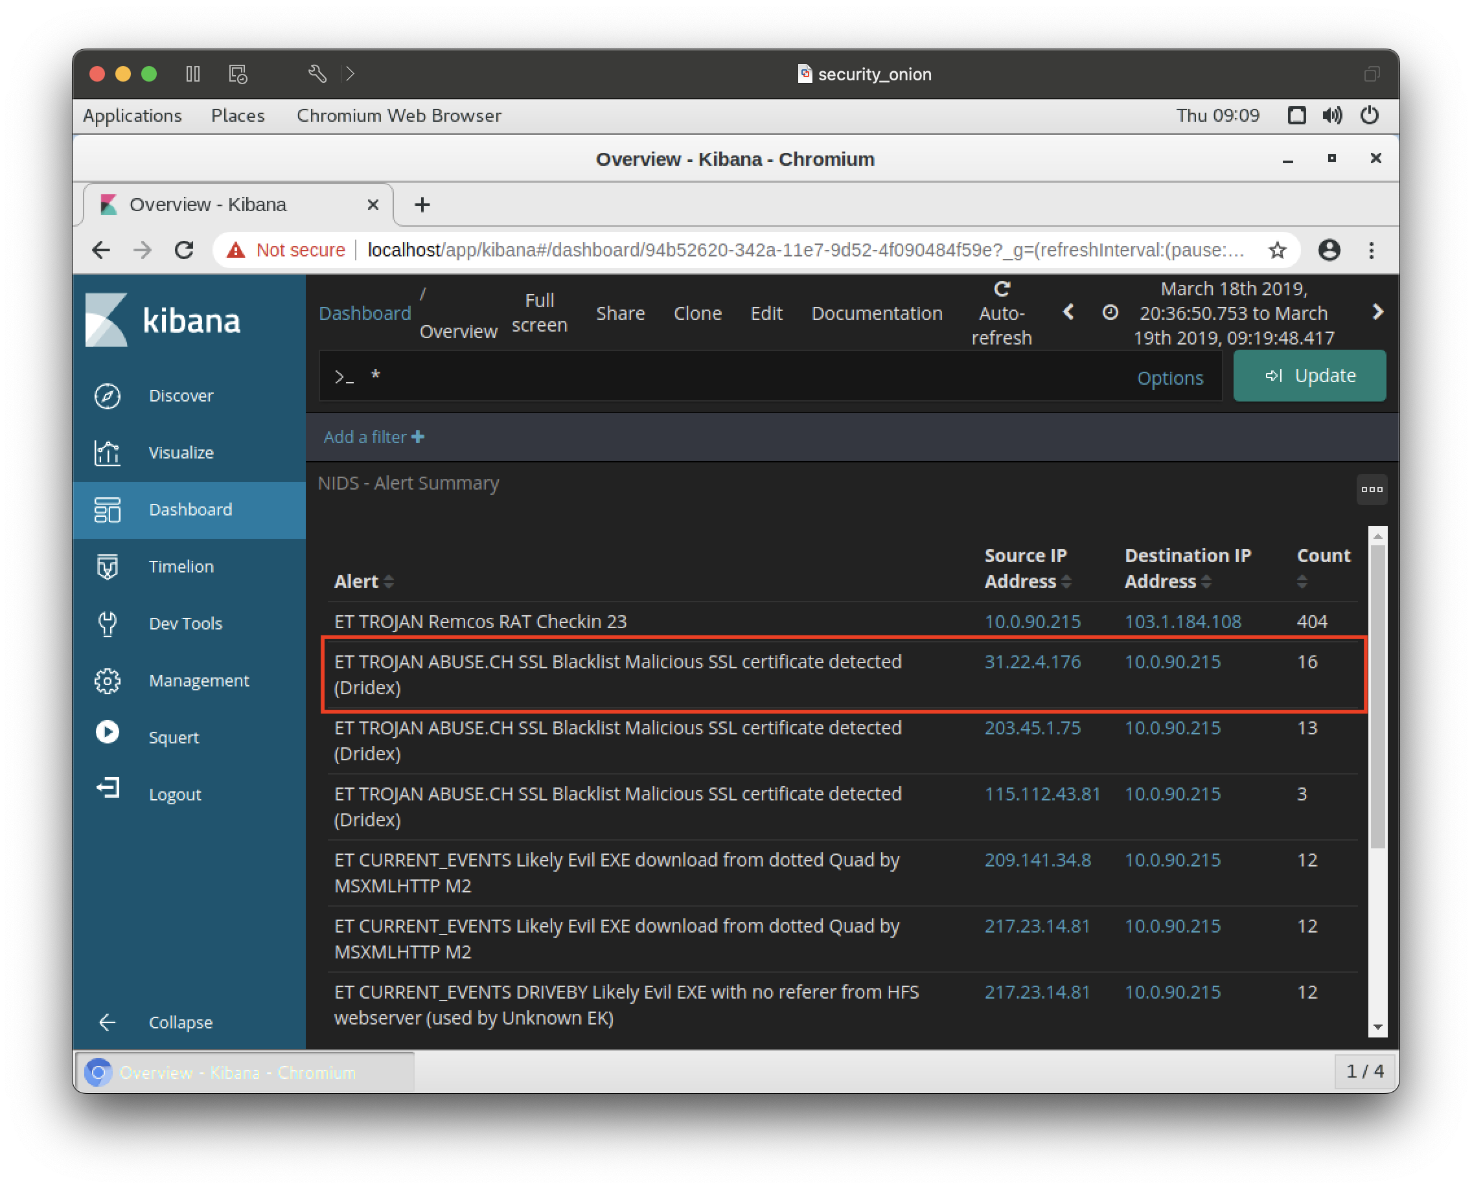Click source IP 209.141.34.8

click(x=1037, y=859)
